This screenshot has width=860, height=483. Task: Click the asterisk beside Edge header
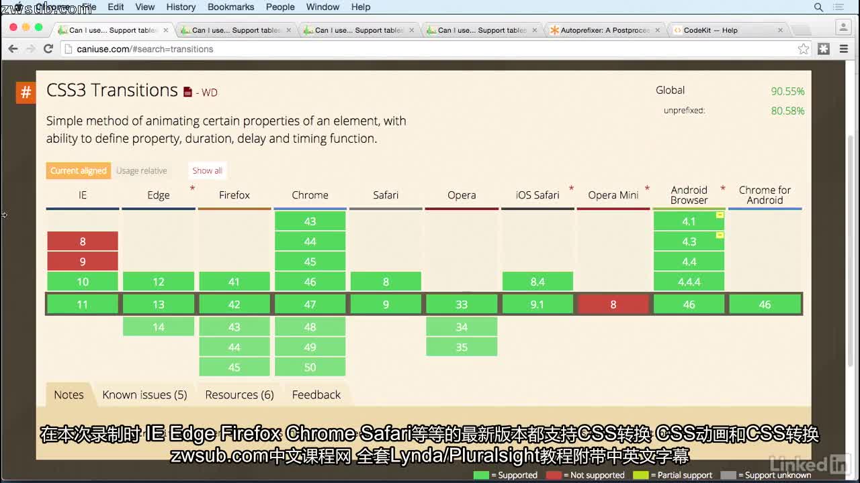(192, 189)
